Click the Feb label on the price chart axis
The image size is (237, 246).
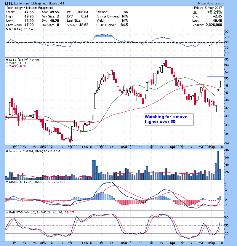pos(85,147)
